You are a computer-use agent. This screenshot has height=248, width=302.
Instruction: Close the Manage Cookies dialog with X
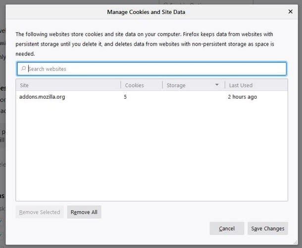290,11
